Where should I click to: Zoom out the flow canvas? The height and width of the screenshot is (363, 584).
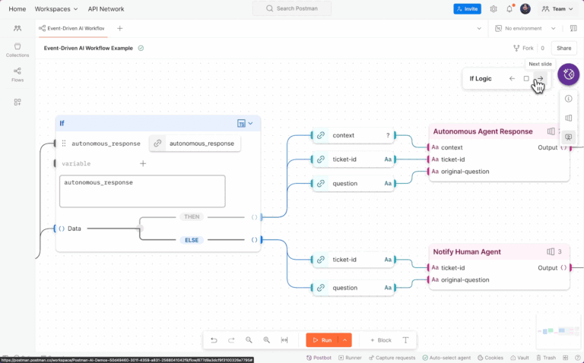249,340
